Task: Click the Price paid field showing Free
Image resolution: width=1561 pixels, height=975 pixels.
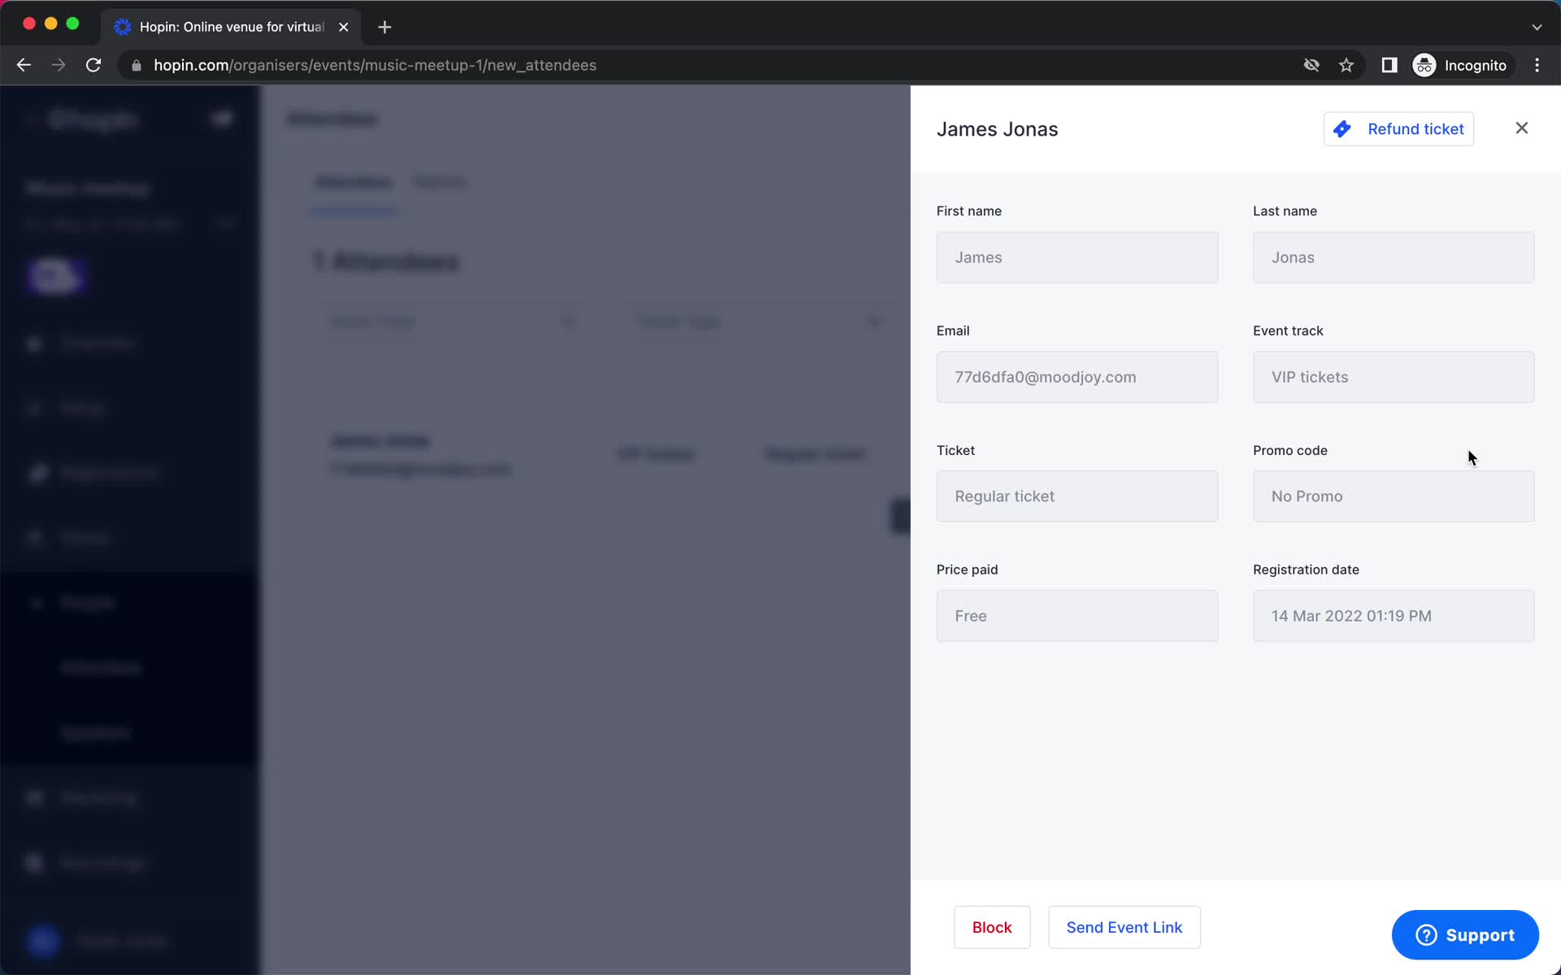Action: (x=1077, y=616)
